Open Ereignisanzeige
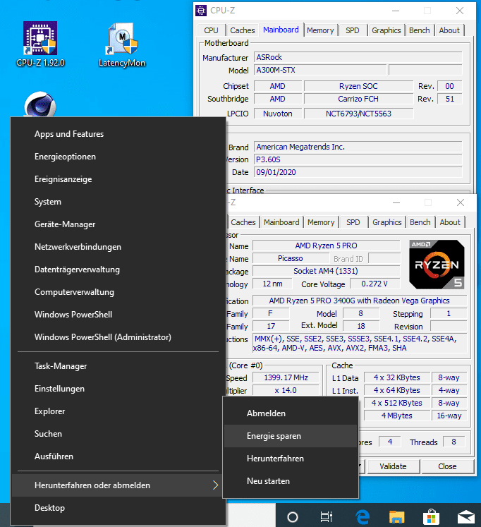This screenshot has width=481, height=527. click(118, 179)
